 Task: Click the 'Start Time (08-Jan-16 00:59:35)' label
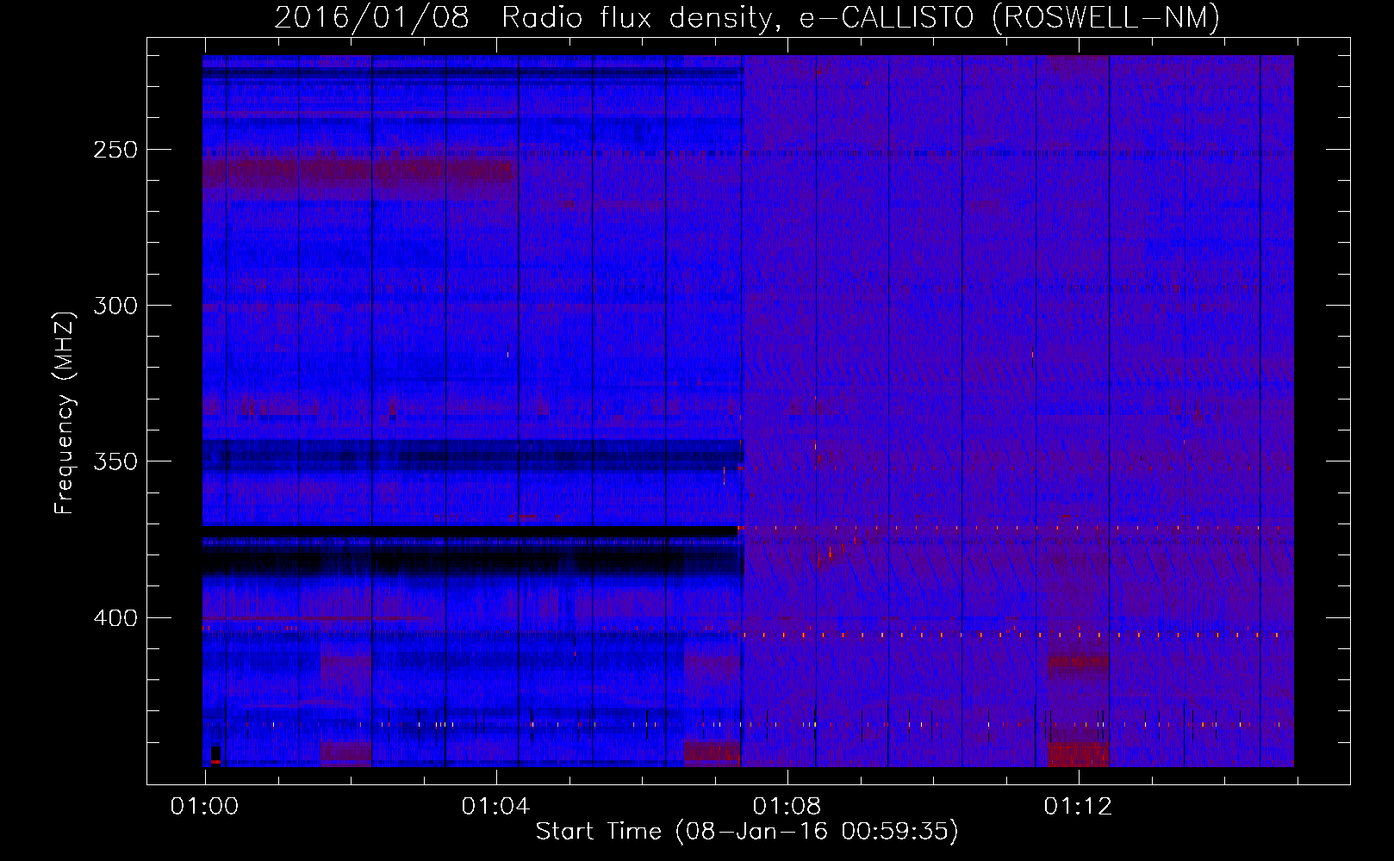(x=747, y=832)
